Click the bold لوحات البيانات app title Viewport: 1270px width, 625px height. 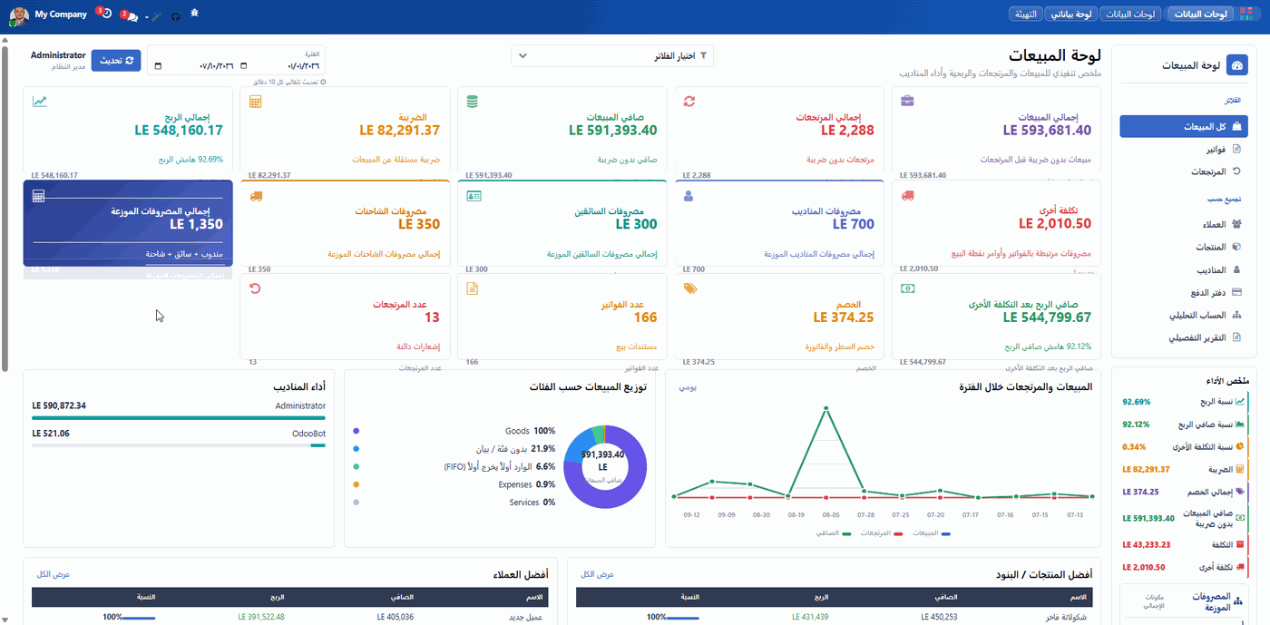click(1200, 15)
